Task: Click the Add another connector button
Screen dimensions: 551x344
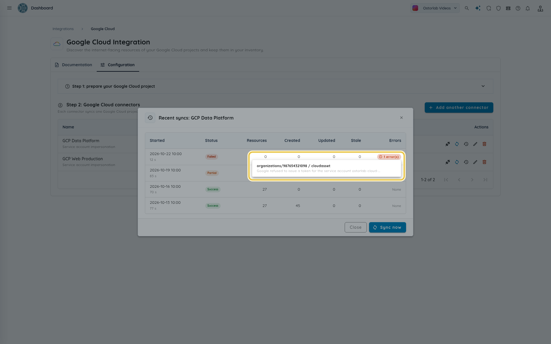Action: 459,107
